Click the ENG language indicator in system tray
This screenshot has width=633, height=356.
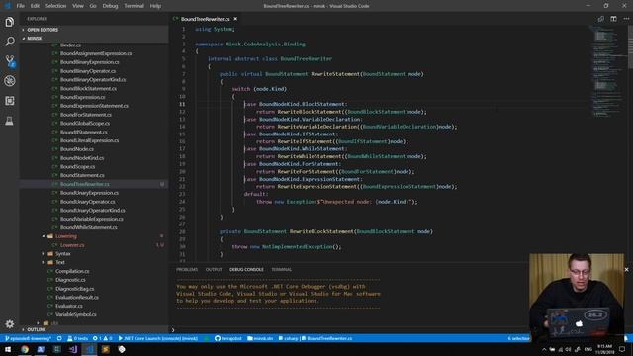click(x=588, y=349)
